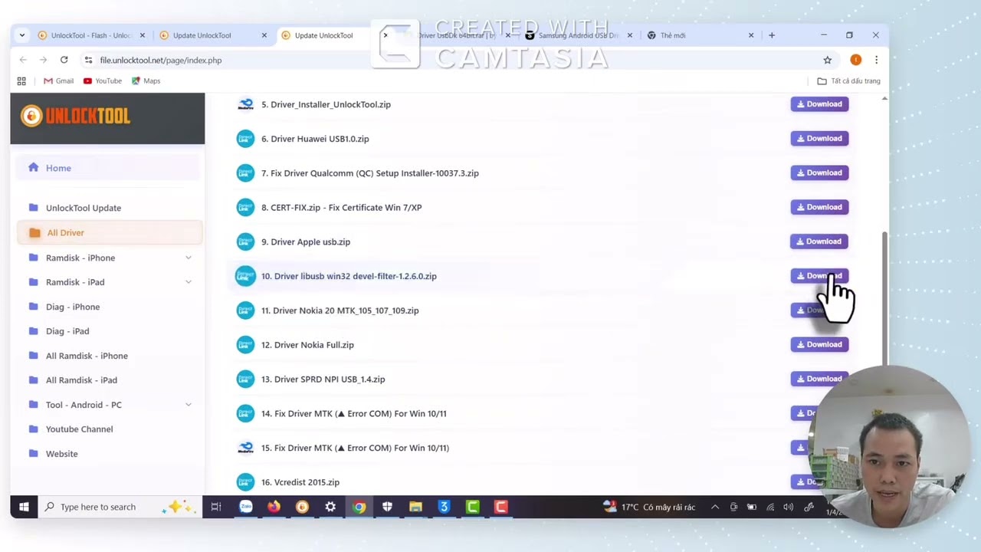Download Driver Huawei USB1.0.zip

[819, 139]
